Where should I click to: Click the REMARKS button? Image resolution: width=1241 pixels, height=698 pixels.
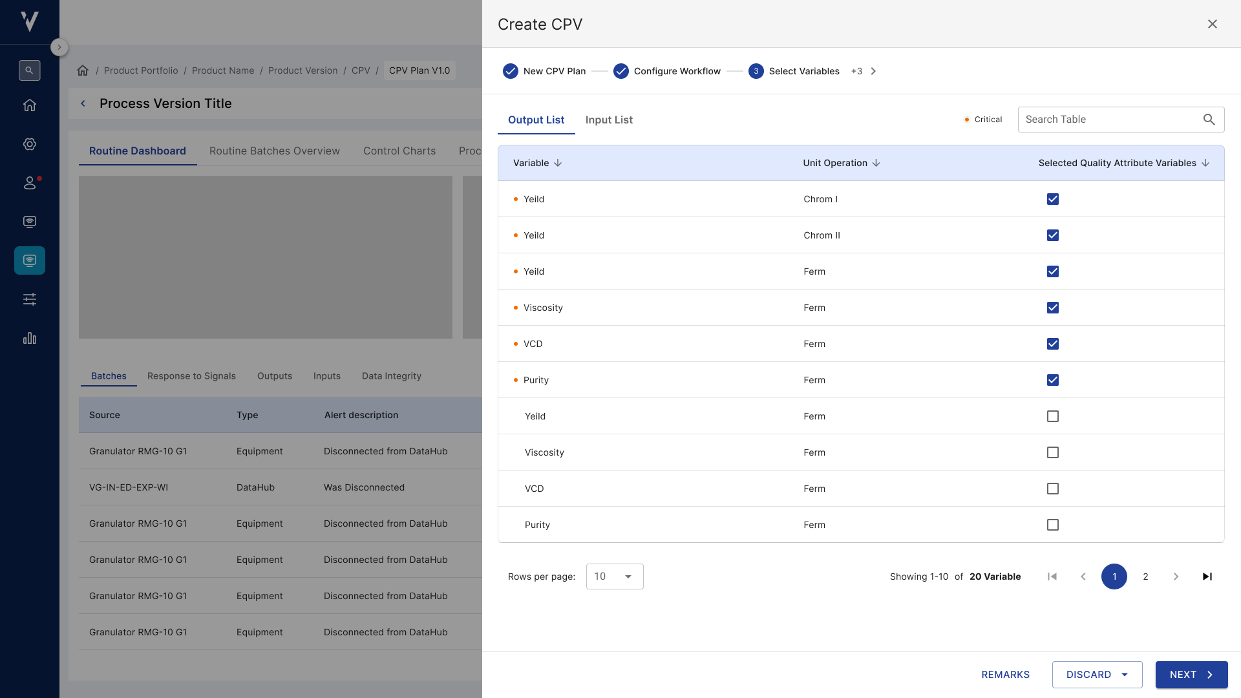1005,675
